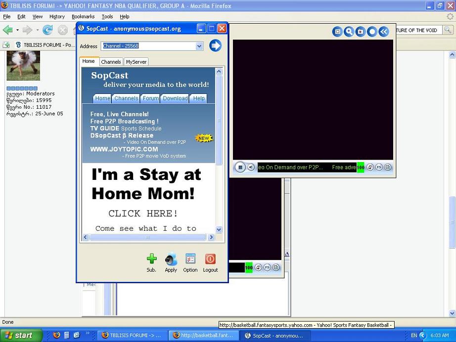Reload the page in Firefox

(x=47, y=30)
